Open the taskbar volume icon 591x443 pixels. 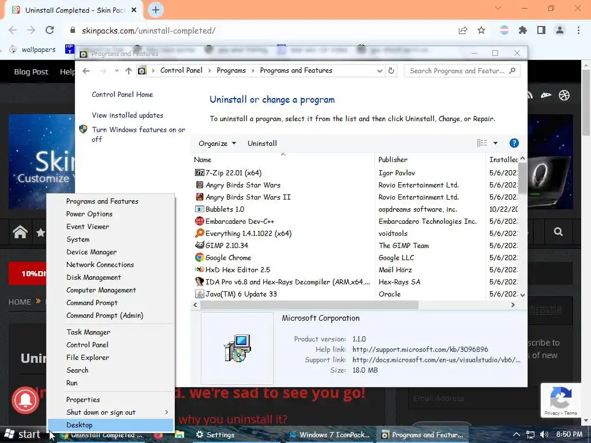pyautogui.click(x=544, y=435)
